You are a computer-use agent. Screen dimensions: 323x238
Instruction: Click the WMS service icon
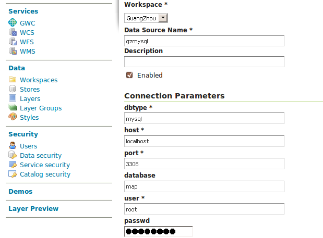click(13, 51)
